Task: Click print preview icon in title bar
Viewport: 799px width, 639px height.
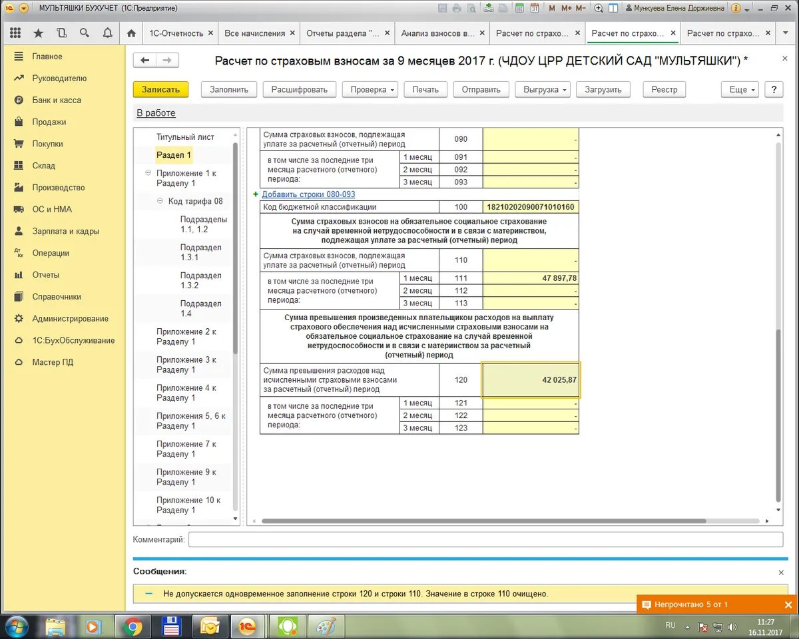Action: tap(472, 8)
